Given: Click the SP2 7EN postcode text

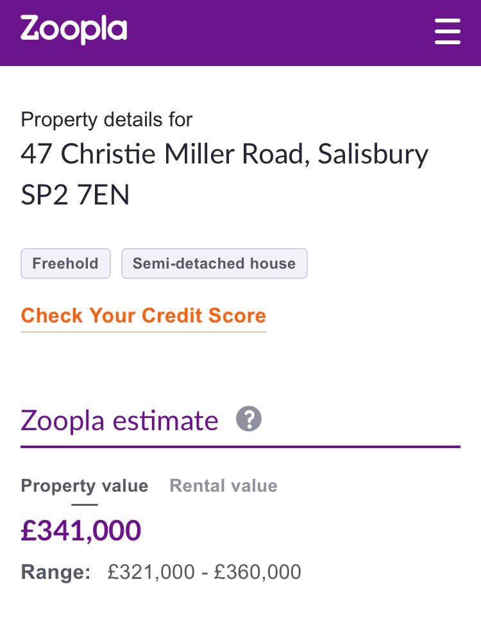Looking at the screenshot, I should [x=75, y=195].
